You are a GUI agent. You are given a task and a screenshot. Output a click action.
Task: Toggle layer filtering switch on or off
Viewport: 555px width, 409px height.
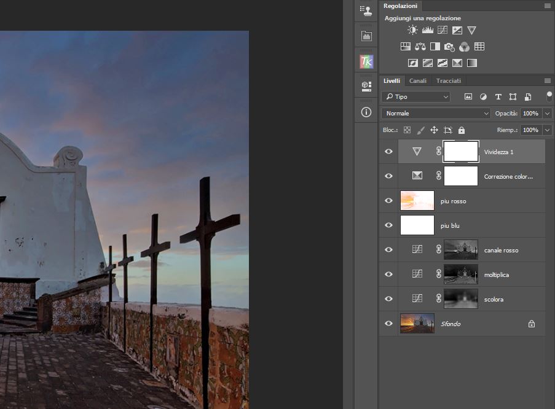[x=549, y=96]
